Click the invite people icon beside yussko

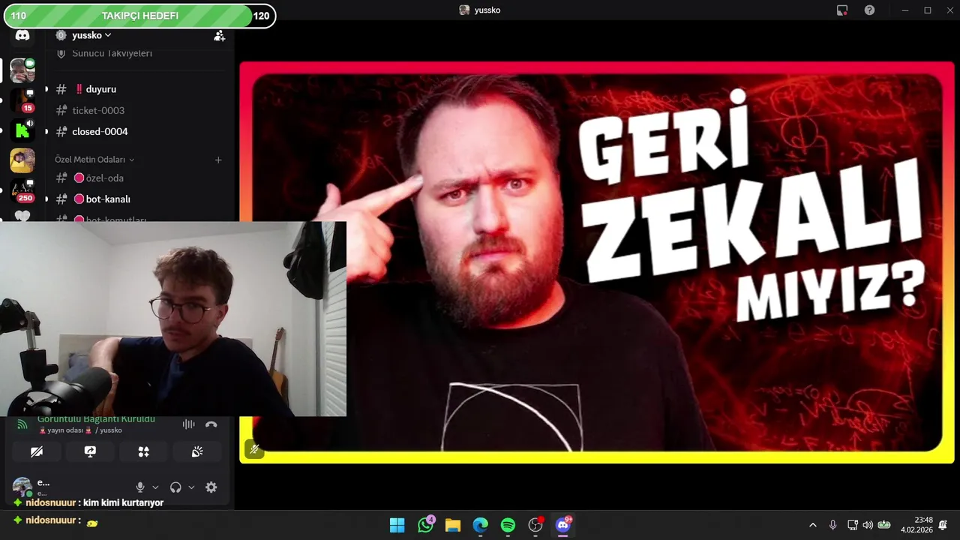pyautogui.click(x=219, y=35)
